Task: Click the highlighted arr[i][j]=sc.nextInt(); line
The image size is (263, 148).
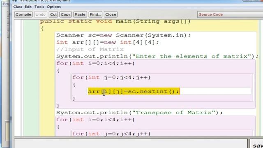Action: (134, 91)
